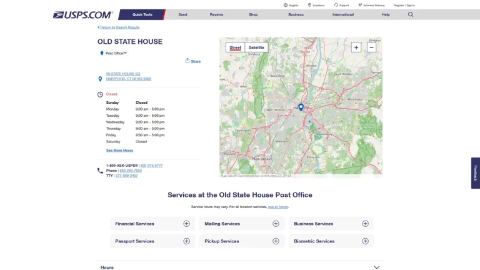This screenshot has width=480, height=270.
Task: Click the Support headset icon
Action: [x=336, y=5]
